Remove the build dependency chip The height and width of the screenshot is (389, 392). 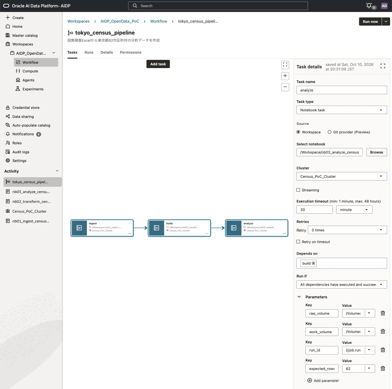pyautogui.click(x=314, y=263)
